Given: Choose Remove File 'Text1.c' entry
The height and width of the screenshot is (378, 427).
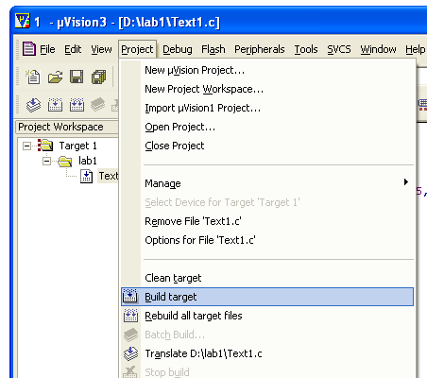Looking at the screenshot, I should coord(267,221).
